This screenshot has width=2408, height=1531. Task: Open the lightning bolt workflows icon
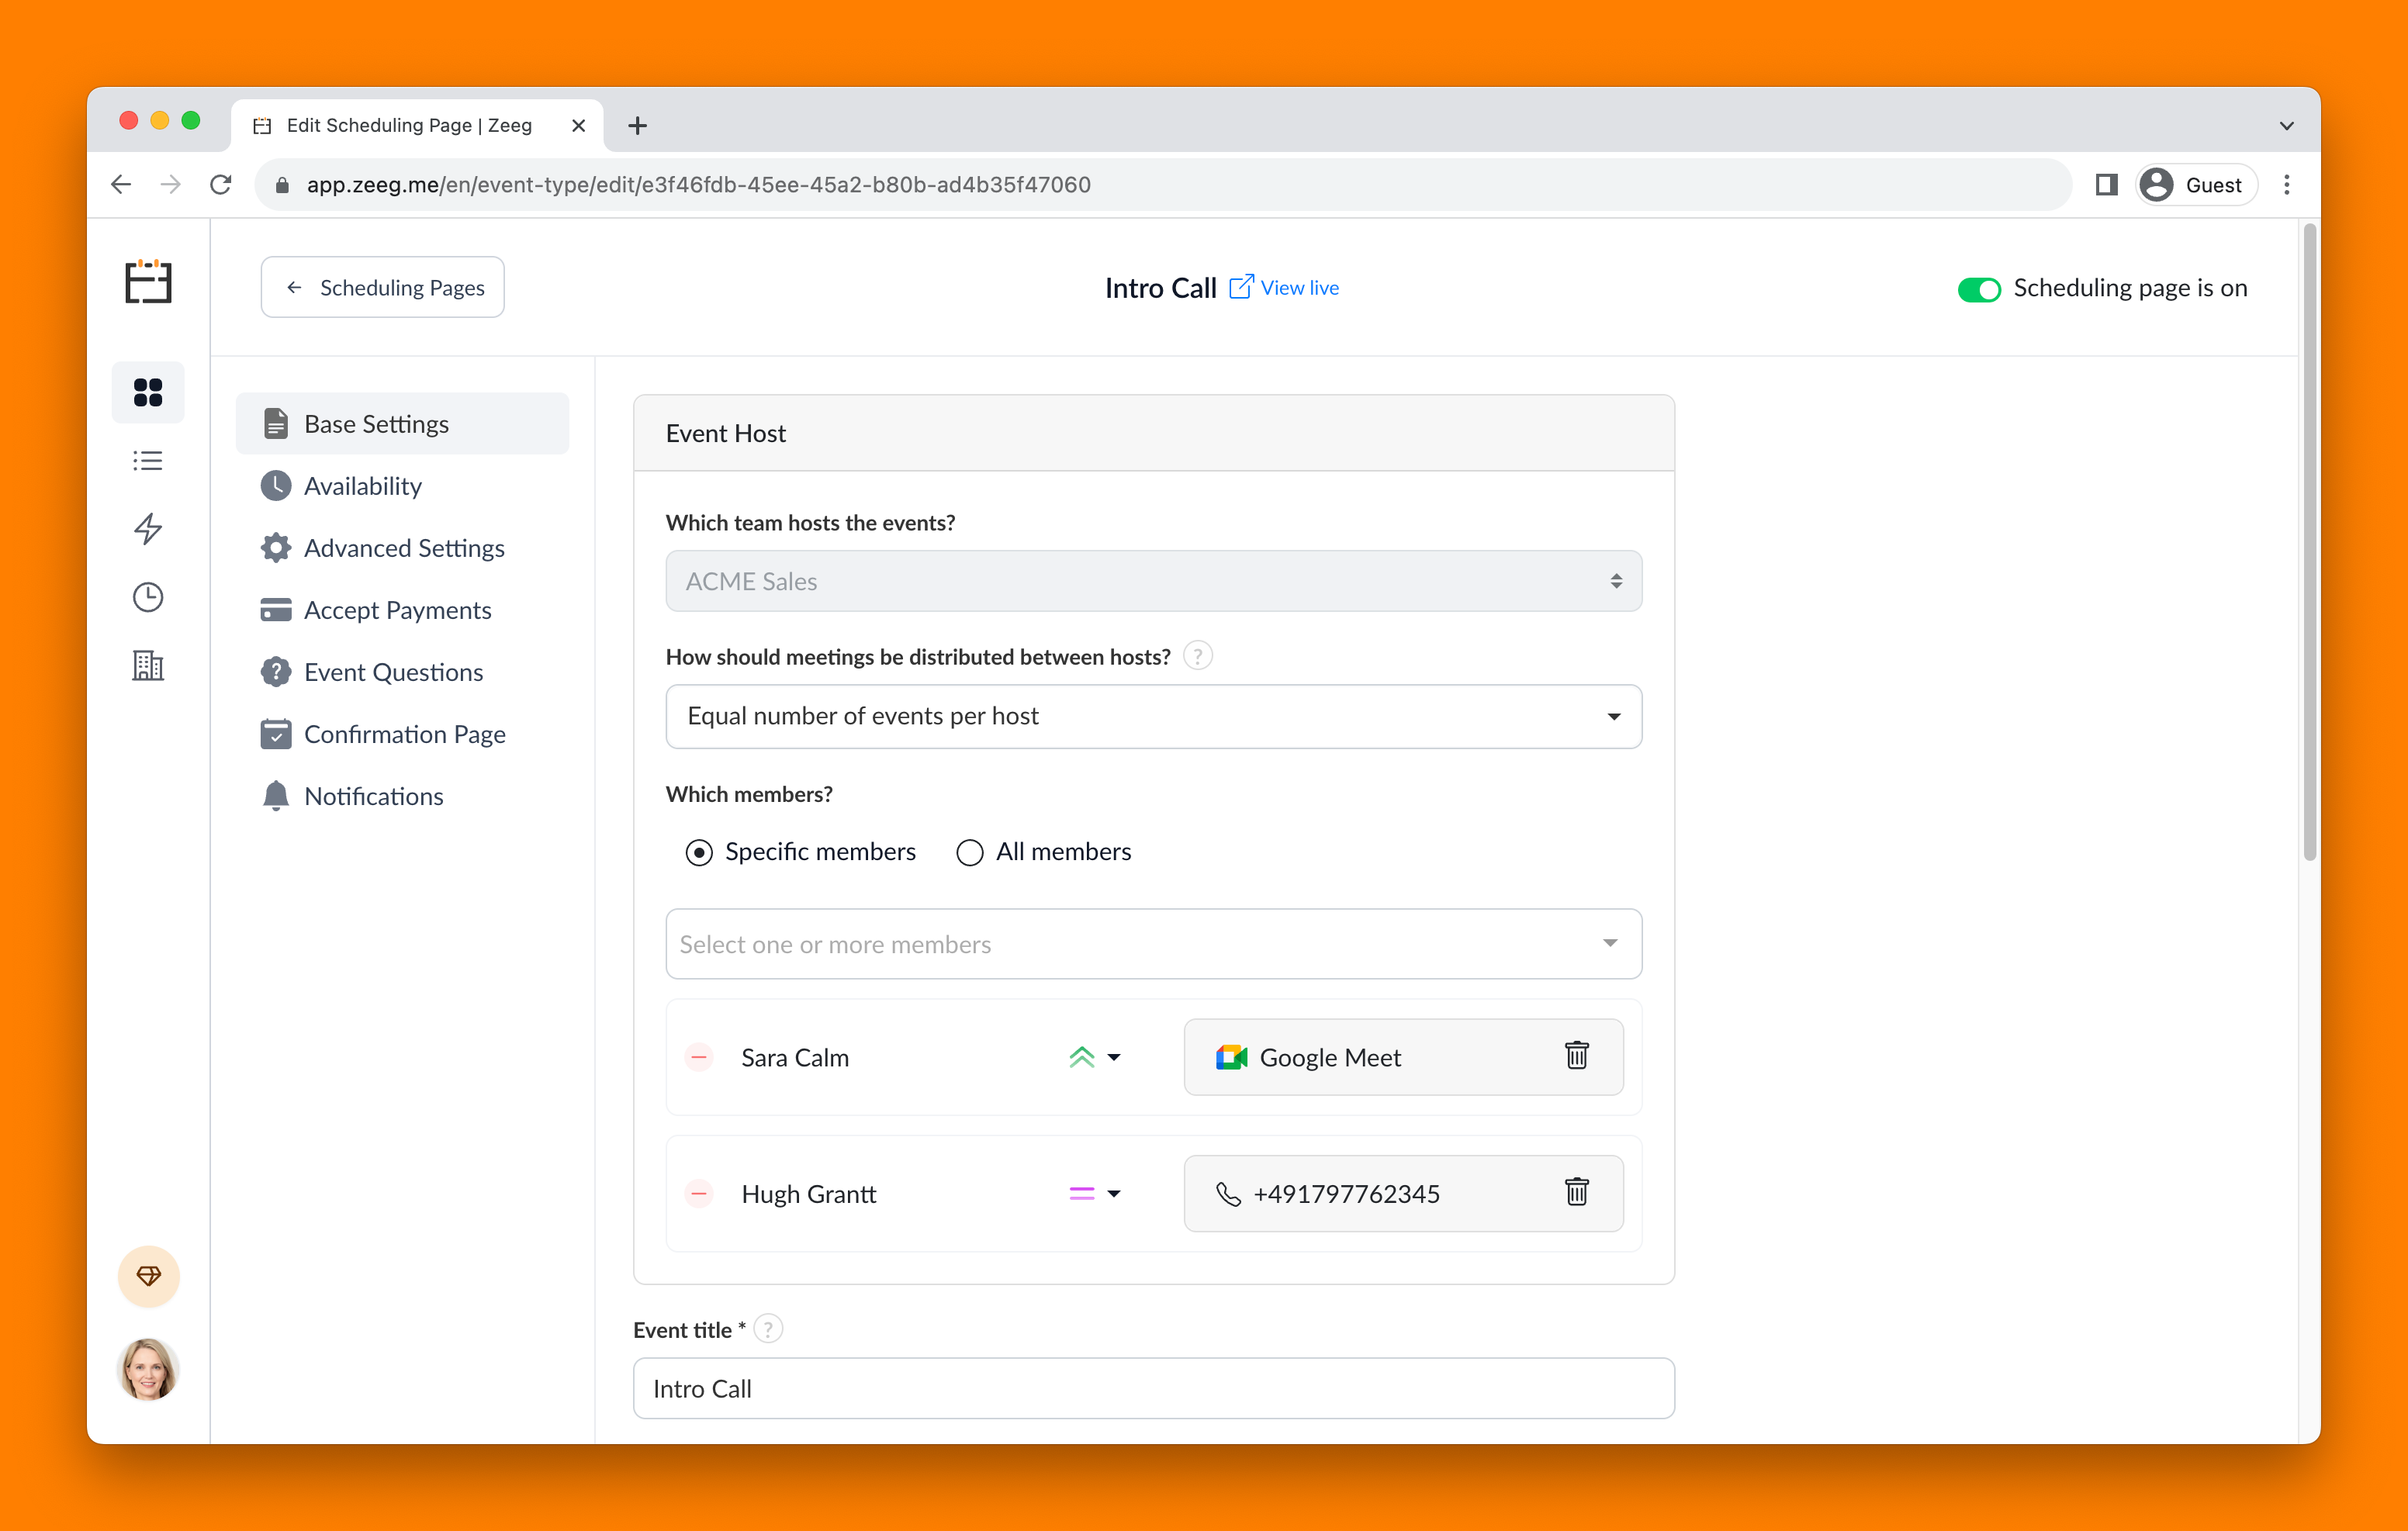(148, 528)
